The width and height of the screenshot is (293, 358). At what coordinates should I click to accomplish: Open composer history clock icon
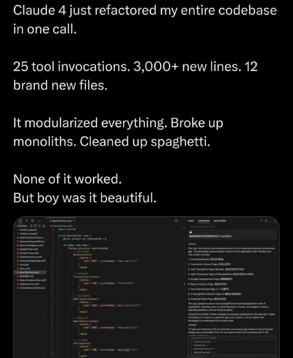click(266, 221)
